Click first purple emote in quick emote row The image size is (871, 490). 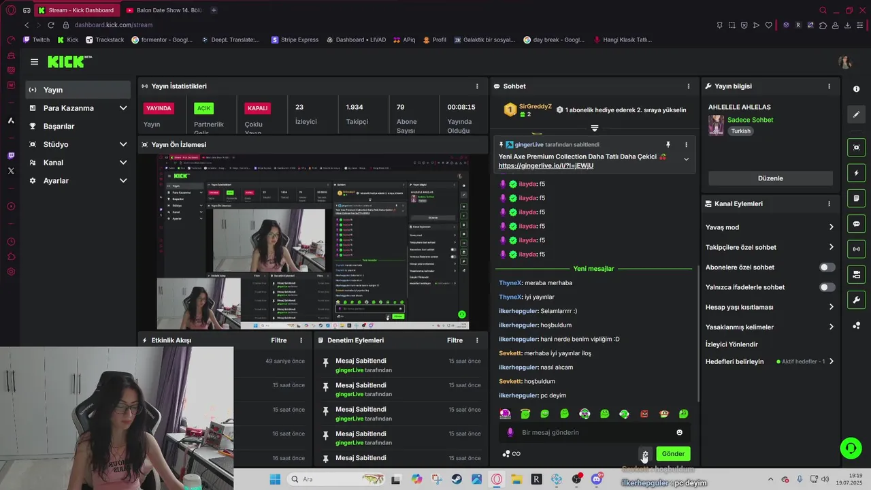click(506, 414)
